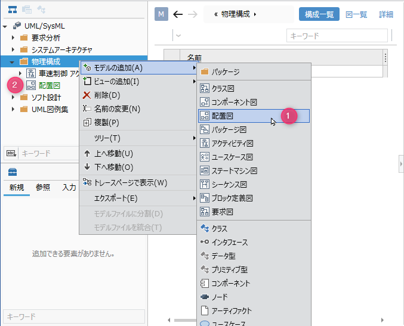Add a コンポーネント element
Viewport: 404px width, 326px height.
click(x=254, y=283)
